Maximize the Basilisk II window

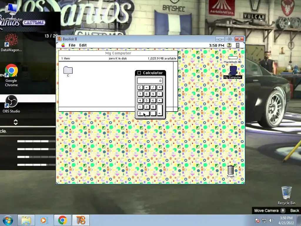(x=230, y=39)
